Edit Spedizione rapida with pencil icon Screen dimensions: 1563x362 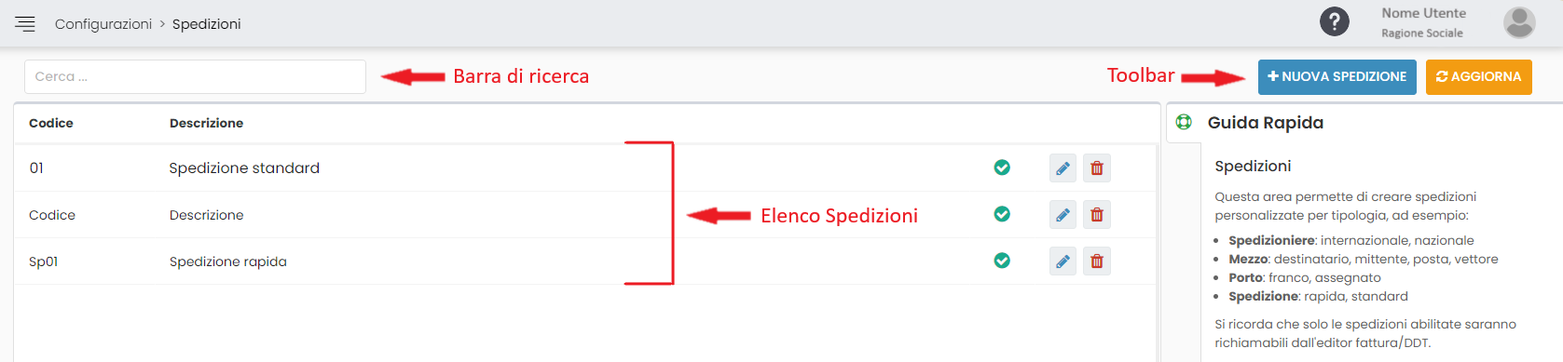(1063, 261)
